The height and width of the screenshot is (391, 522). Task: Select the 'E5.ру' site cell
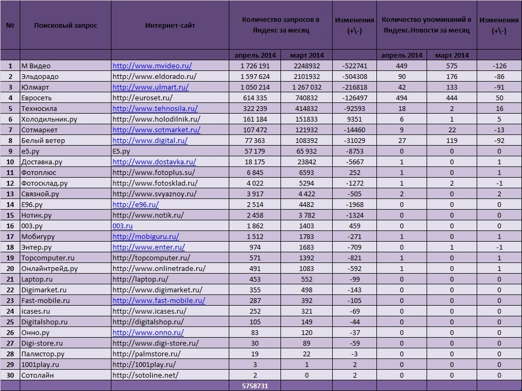click(170, 151)
